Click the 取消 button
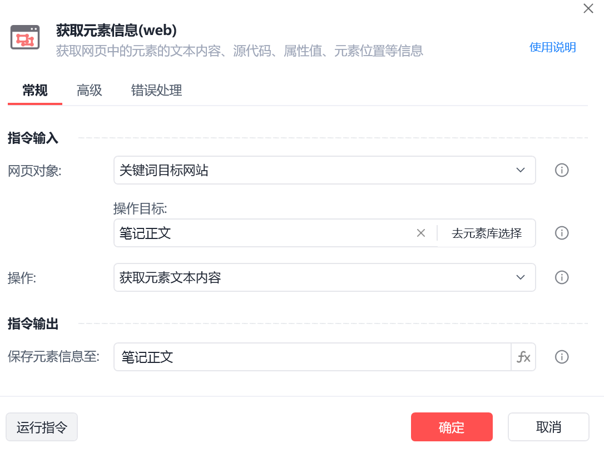 pyautogui.click(x=548, y=427)
